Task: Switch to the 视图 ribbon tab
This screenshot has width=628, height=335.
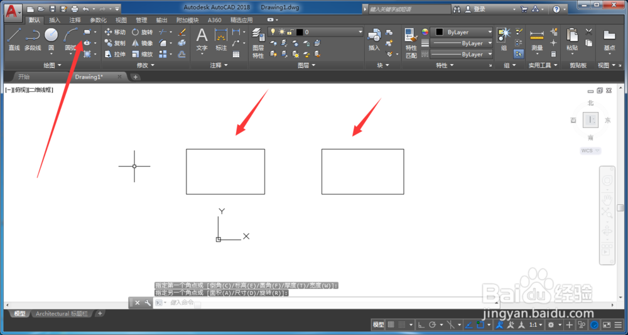Action: (121, 20)
